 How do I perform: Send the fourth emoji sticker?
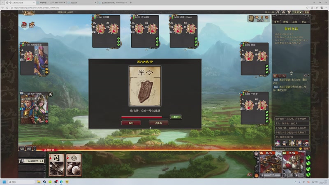point(299,143)
